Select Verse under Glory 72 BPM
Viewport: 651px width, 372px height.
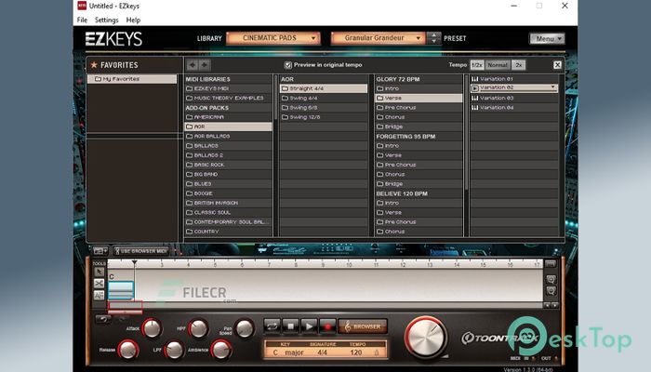[x=418, y=98]
